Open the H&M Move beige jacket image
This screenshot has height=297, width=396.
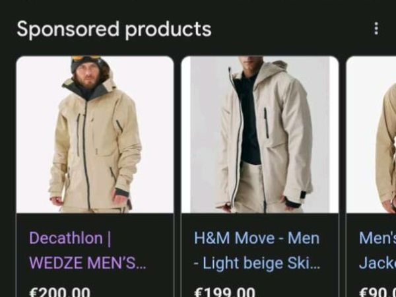260,135
